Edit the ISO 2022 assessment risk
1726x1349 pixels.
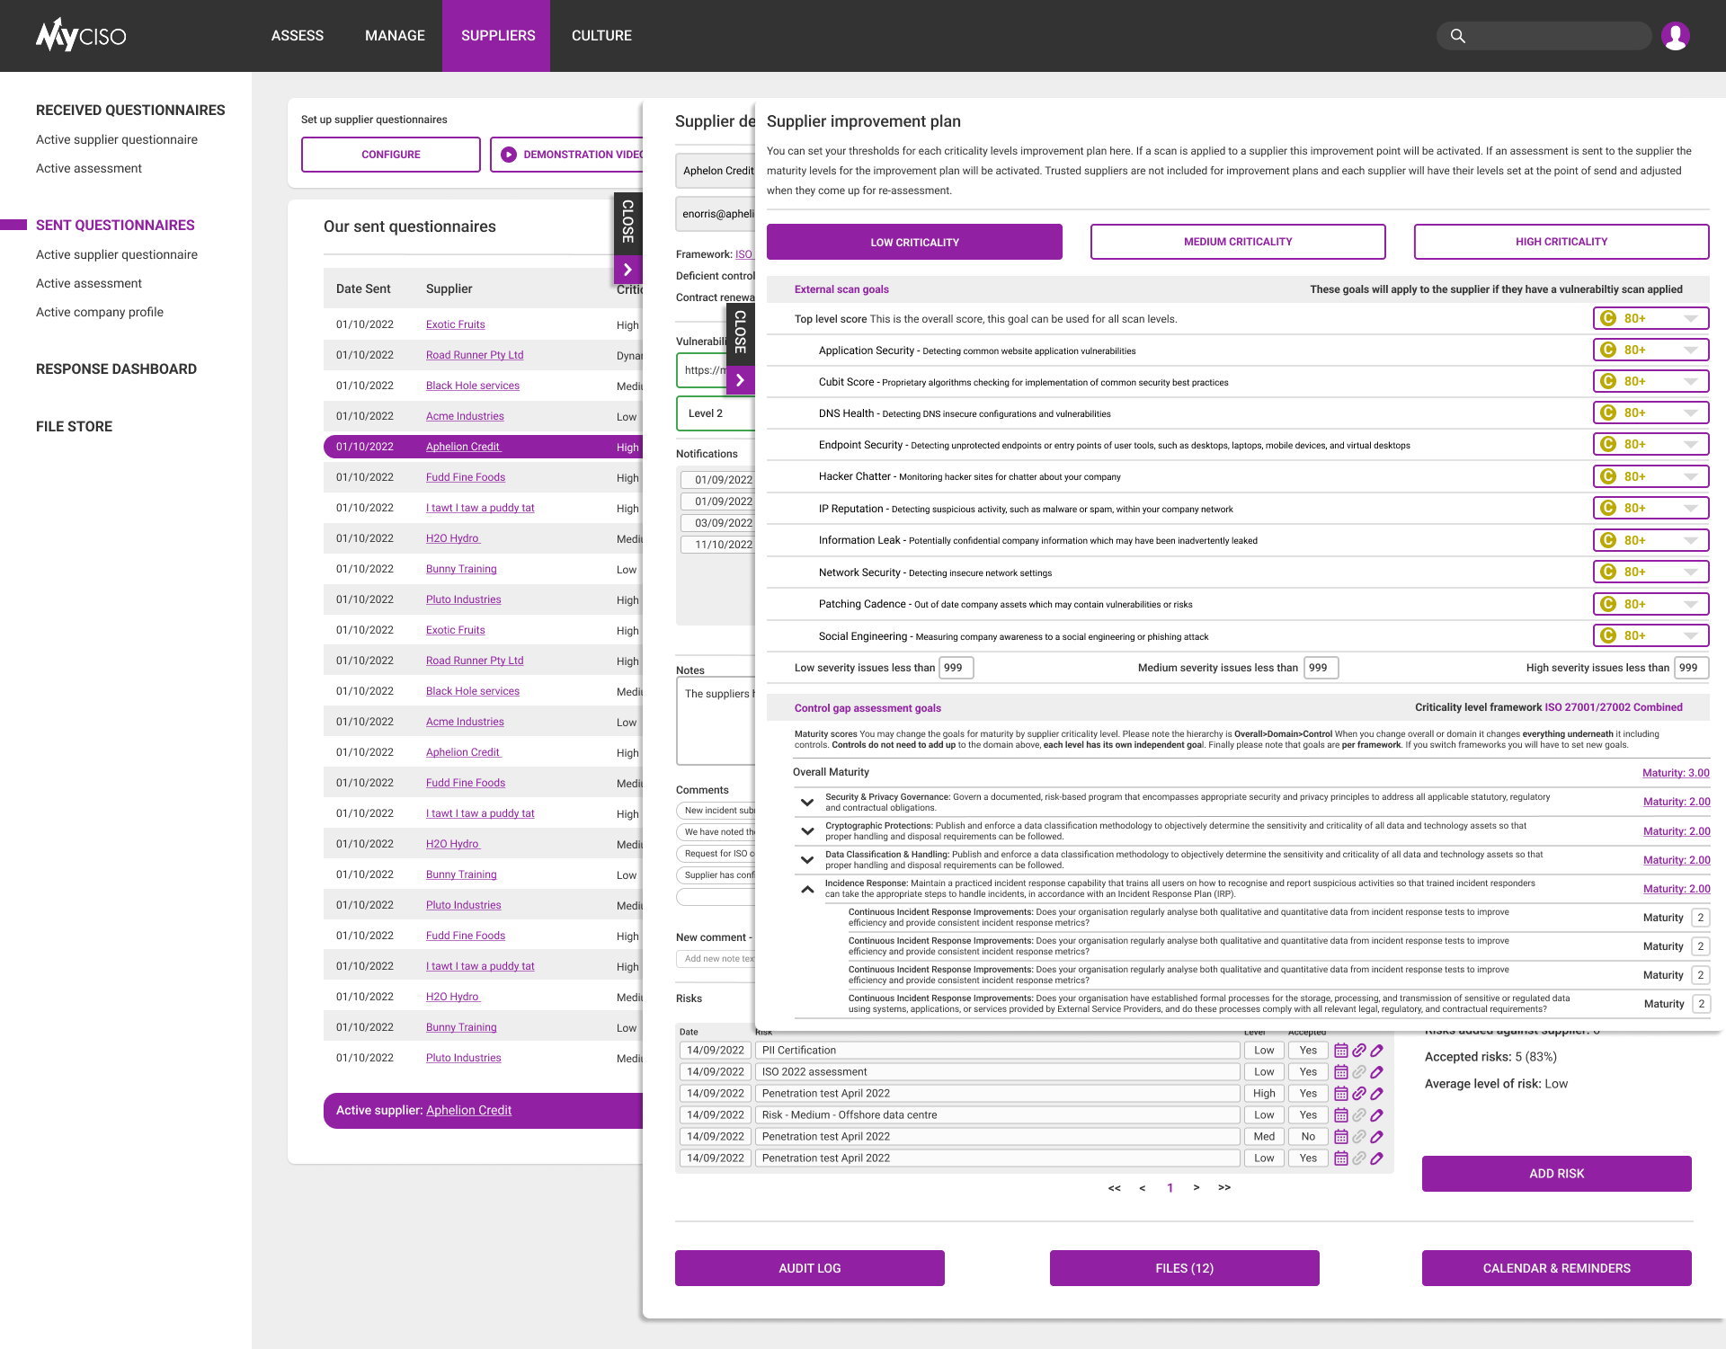coord(1376,1072)
